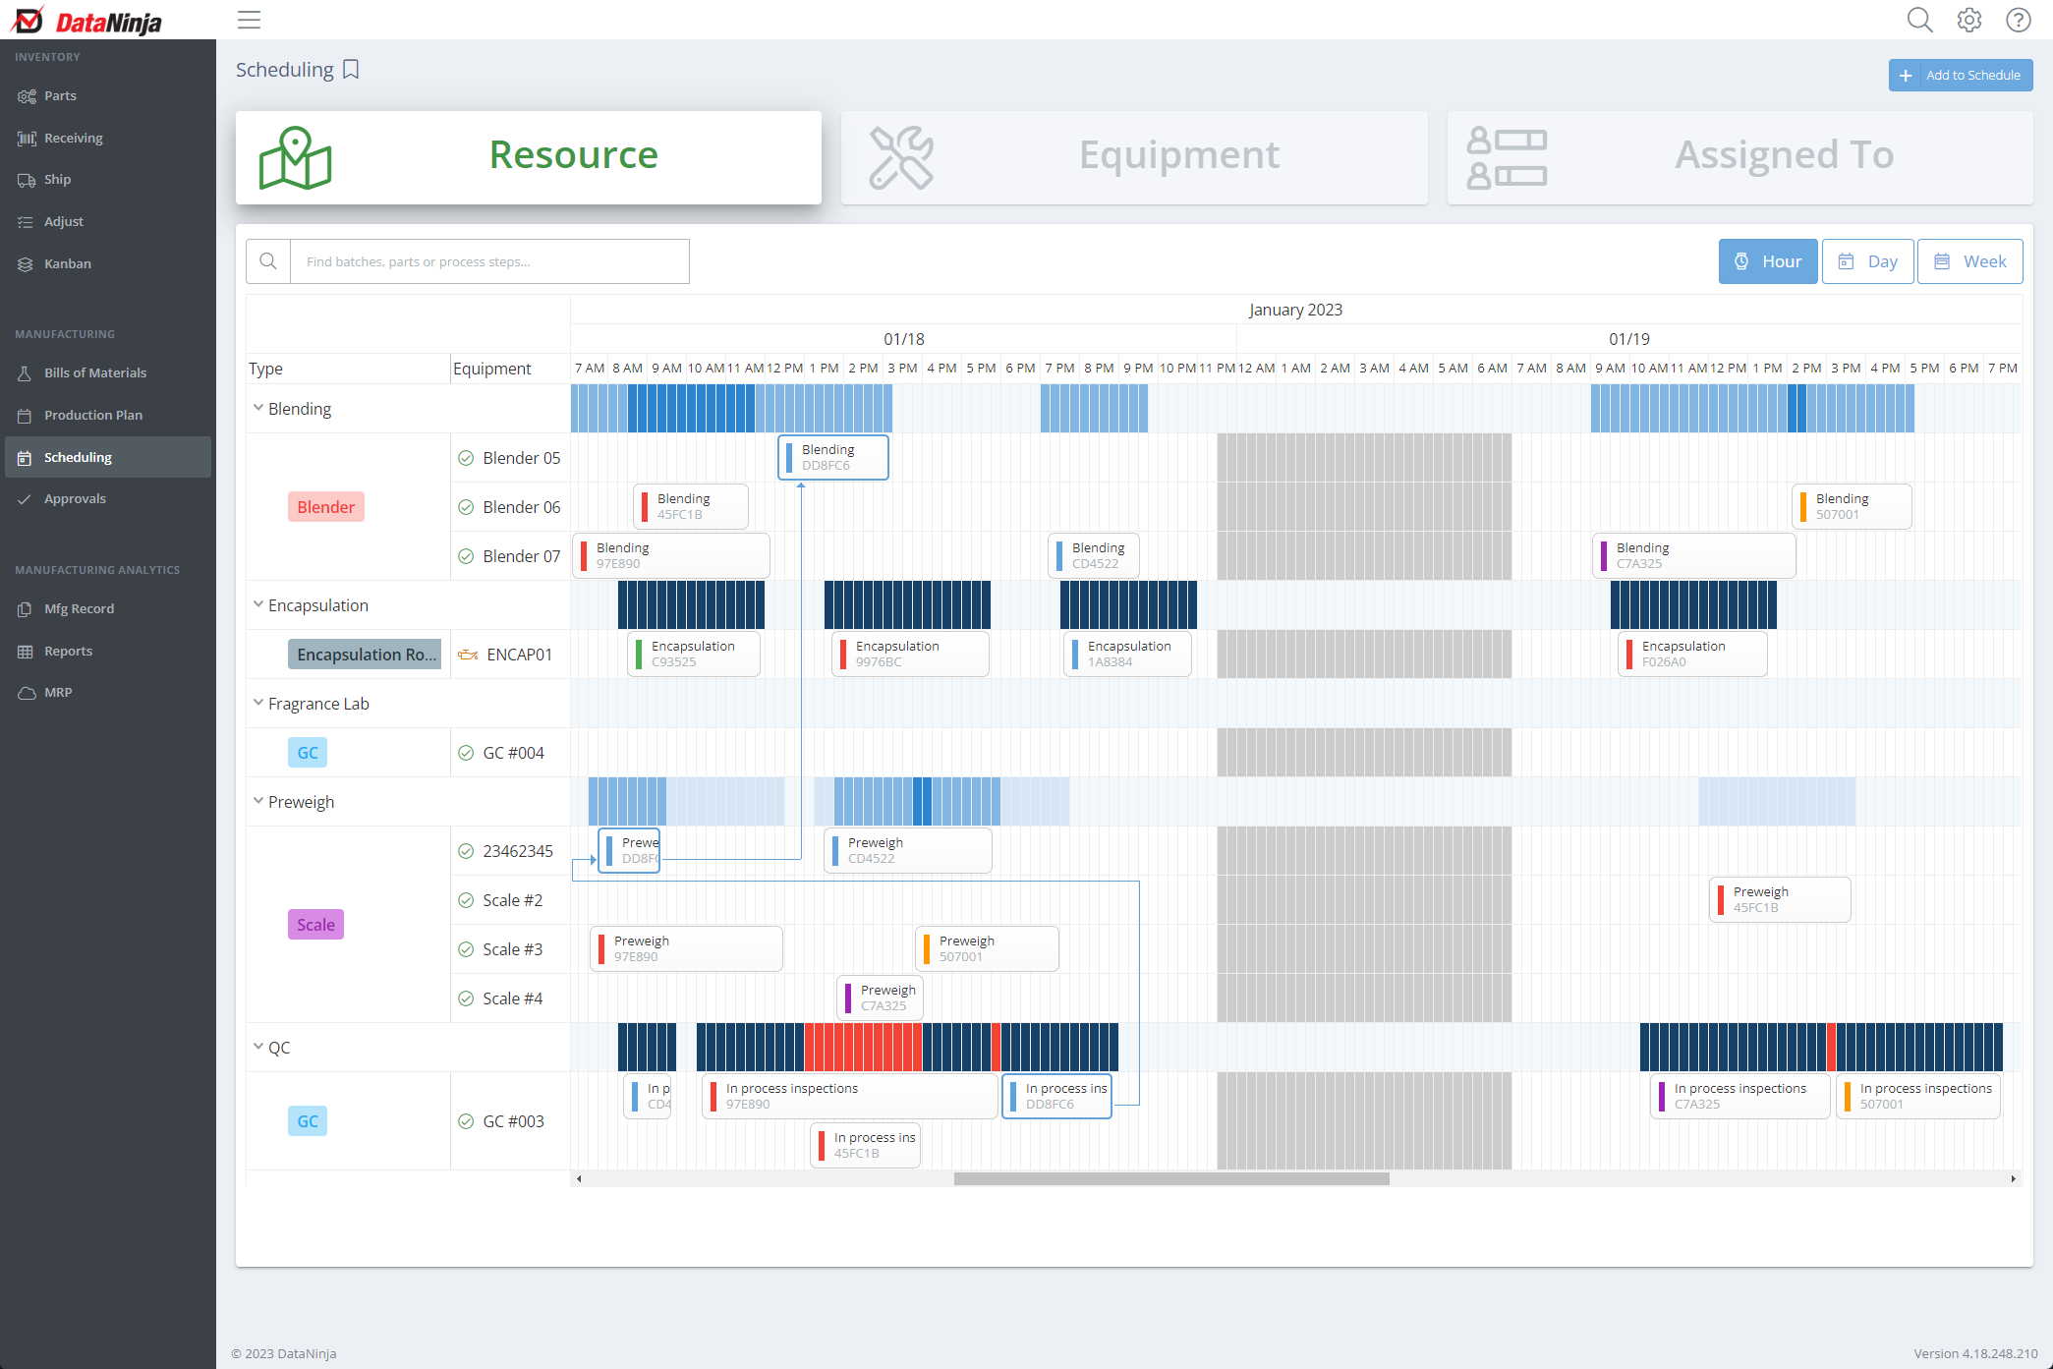This screenshot has width=2053, height=1369.
Task: Select the Equipment tab
Action: [x=1134, y=157]
